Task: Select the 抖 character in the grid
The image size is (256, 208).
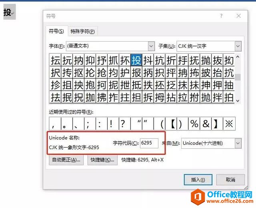Action: [x=148, y=60]
